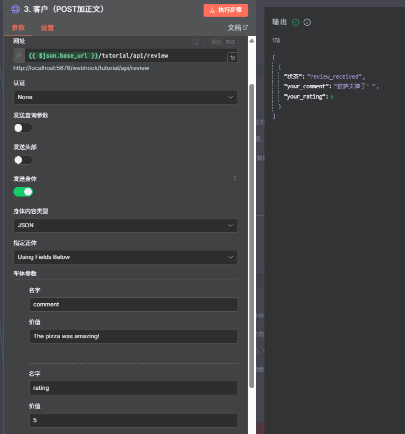This screenshot has height=434, width=405.
Task: Open three-dot menu beside 发送身体
Action: [235, 178]
